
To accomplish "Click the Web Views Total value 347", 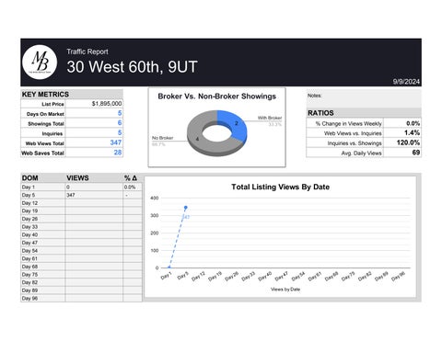I will coord(116,142).
